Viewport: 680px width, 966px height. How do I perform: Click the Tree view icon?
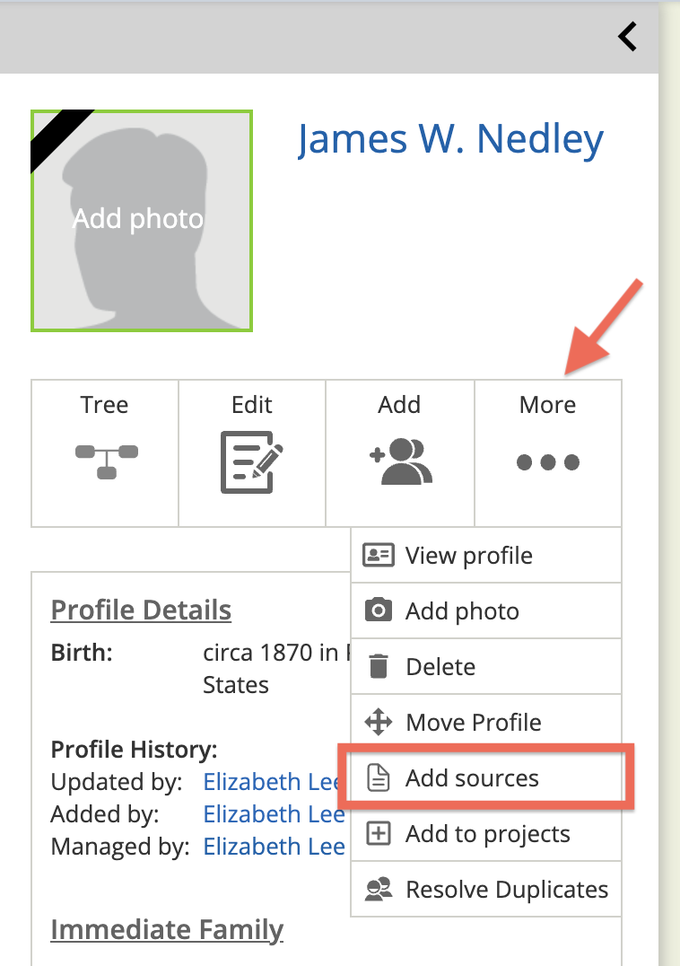(106, 461)
